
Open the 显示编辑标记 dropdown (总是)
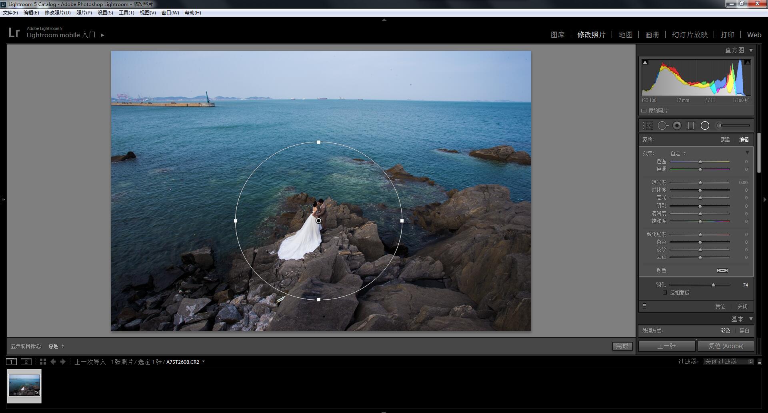tap(56, 346)
